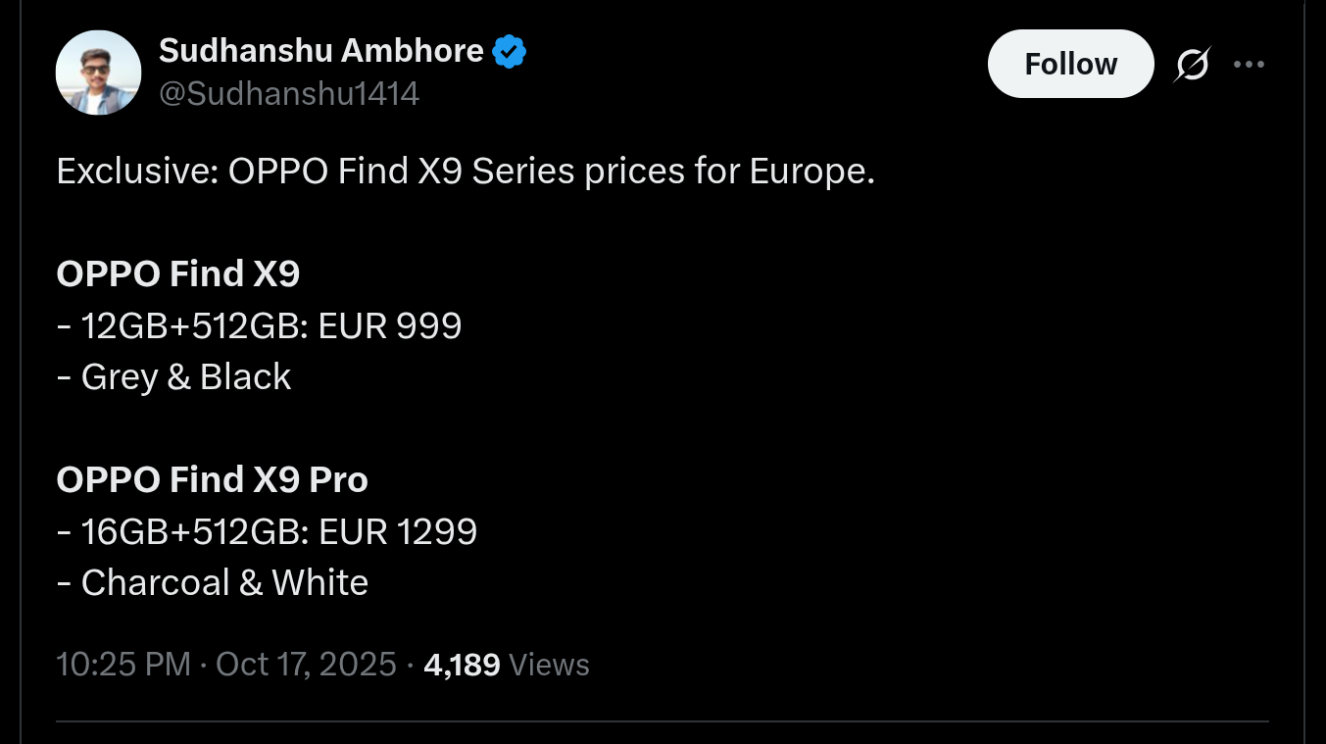Image resolution: width=1326 pixels, height=744 pixels.
Task: Click the 16GB+512GB storage text
Action: point(195,531)
